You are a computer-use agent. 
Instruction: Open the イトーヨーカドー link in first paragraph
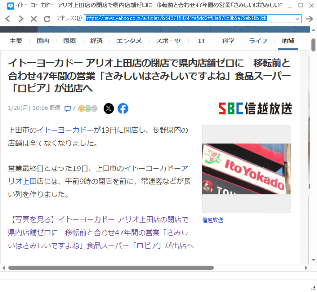65,130
